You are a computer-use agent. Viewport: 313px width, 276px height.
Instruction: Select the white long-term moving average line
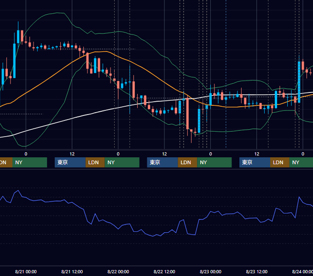click(x=72, y=119)
